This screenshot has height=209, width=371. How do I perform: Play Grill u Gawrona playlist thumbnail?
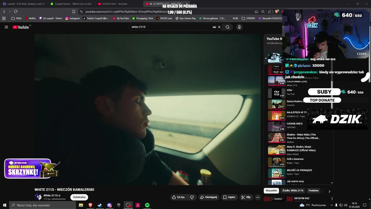pos(277,162)
